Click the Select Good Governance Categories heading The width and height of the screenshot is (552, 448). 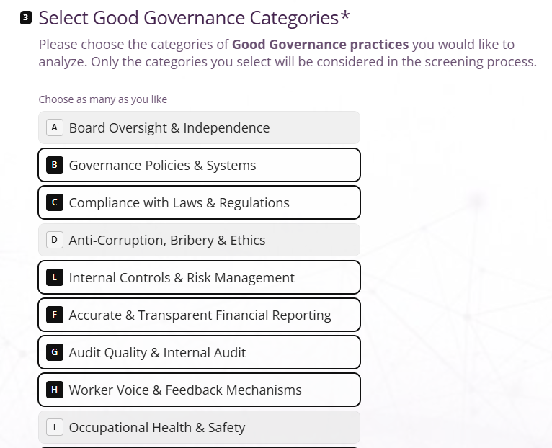[194, 17]
